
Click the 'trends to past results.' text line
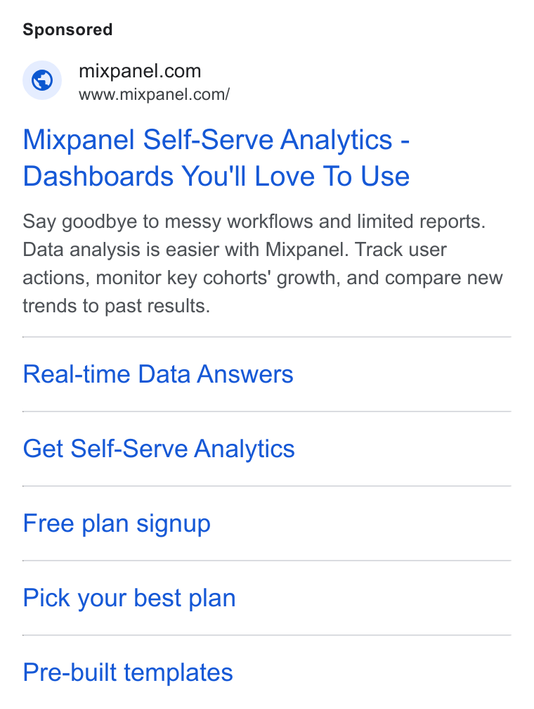(117, 306)
